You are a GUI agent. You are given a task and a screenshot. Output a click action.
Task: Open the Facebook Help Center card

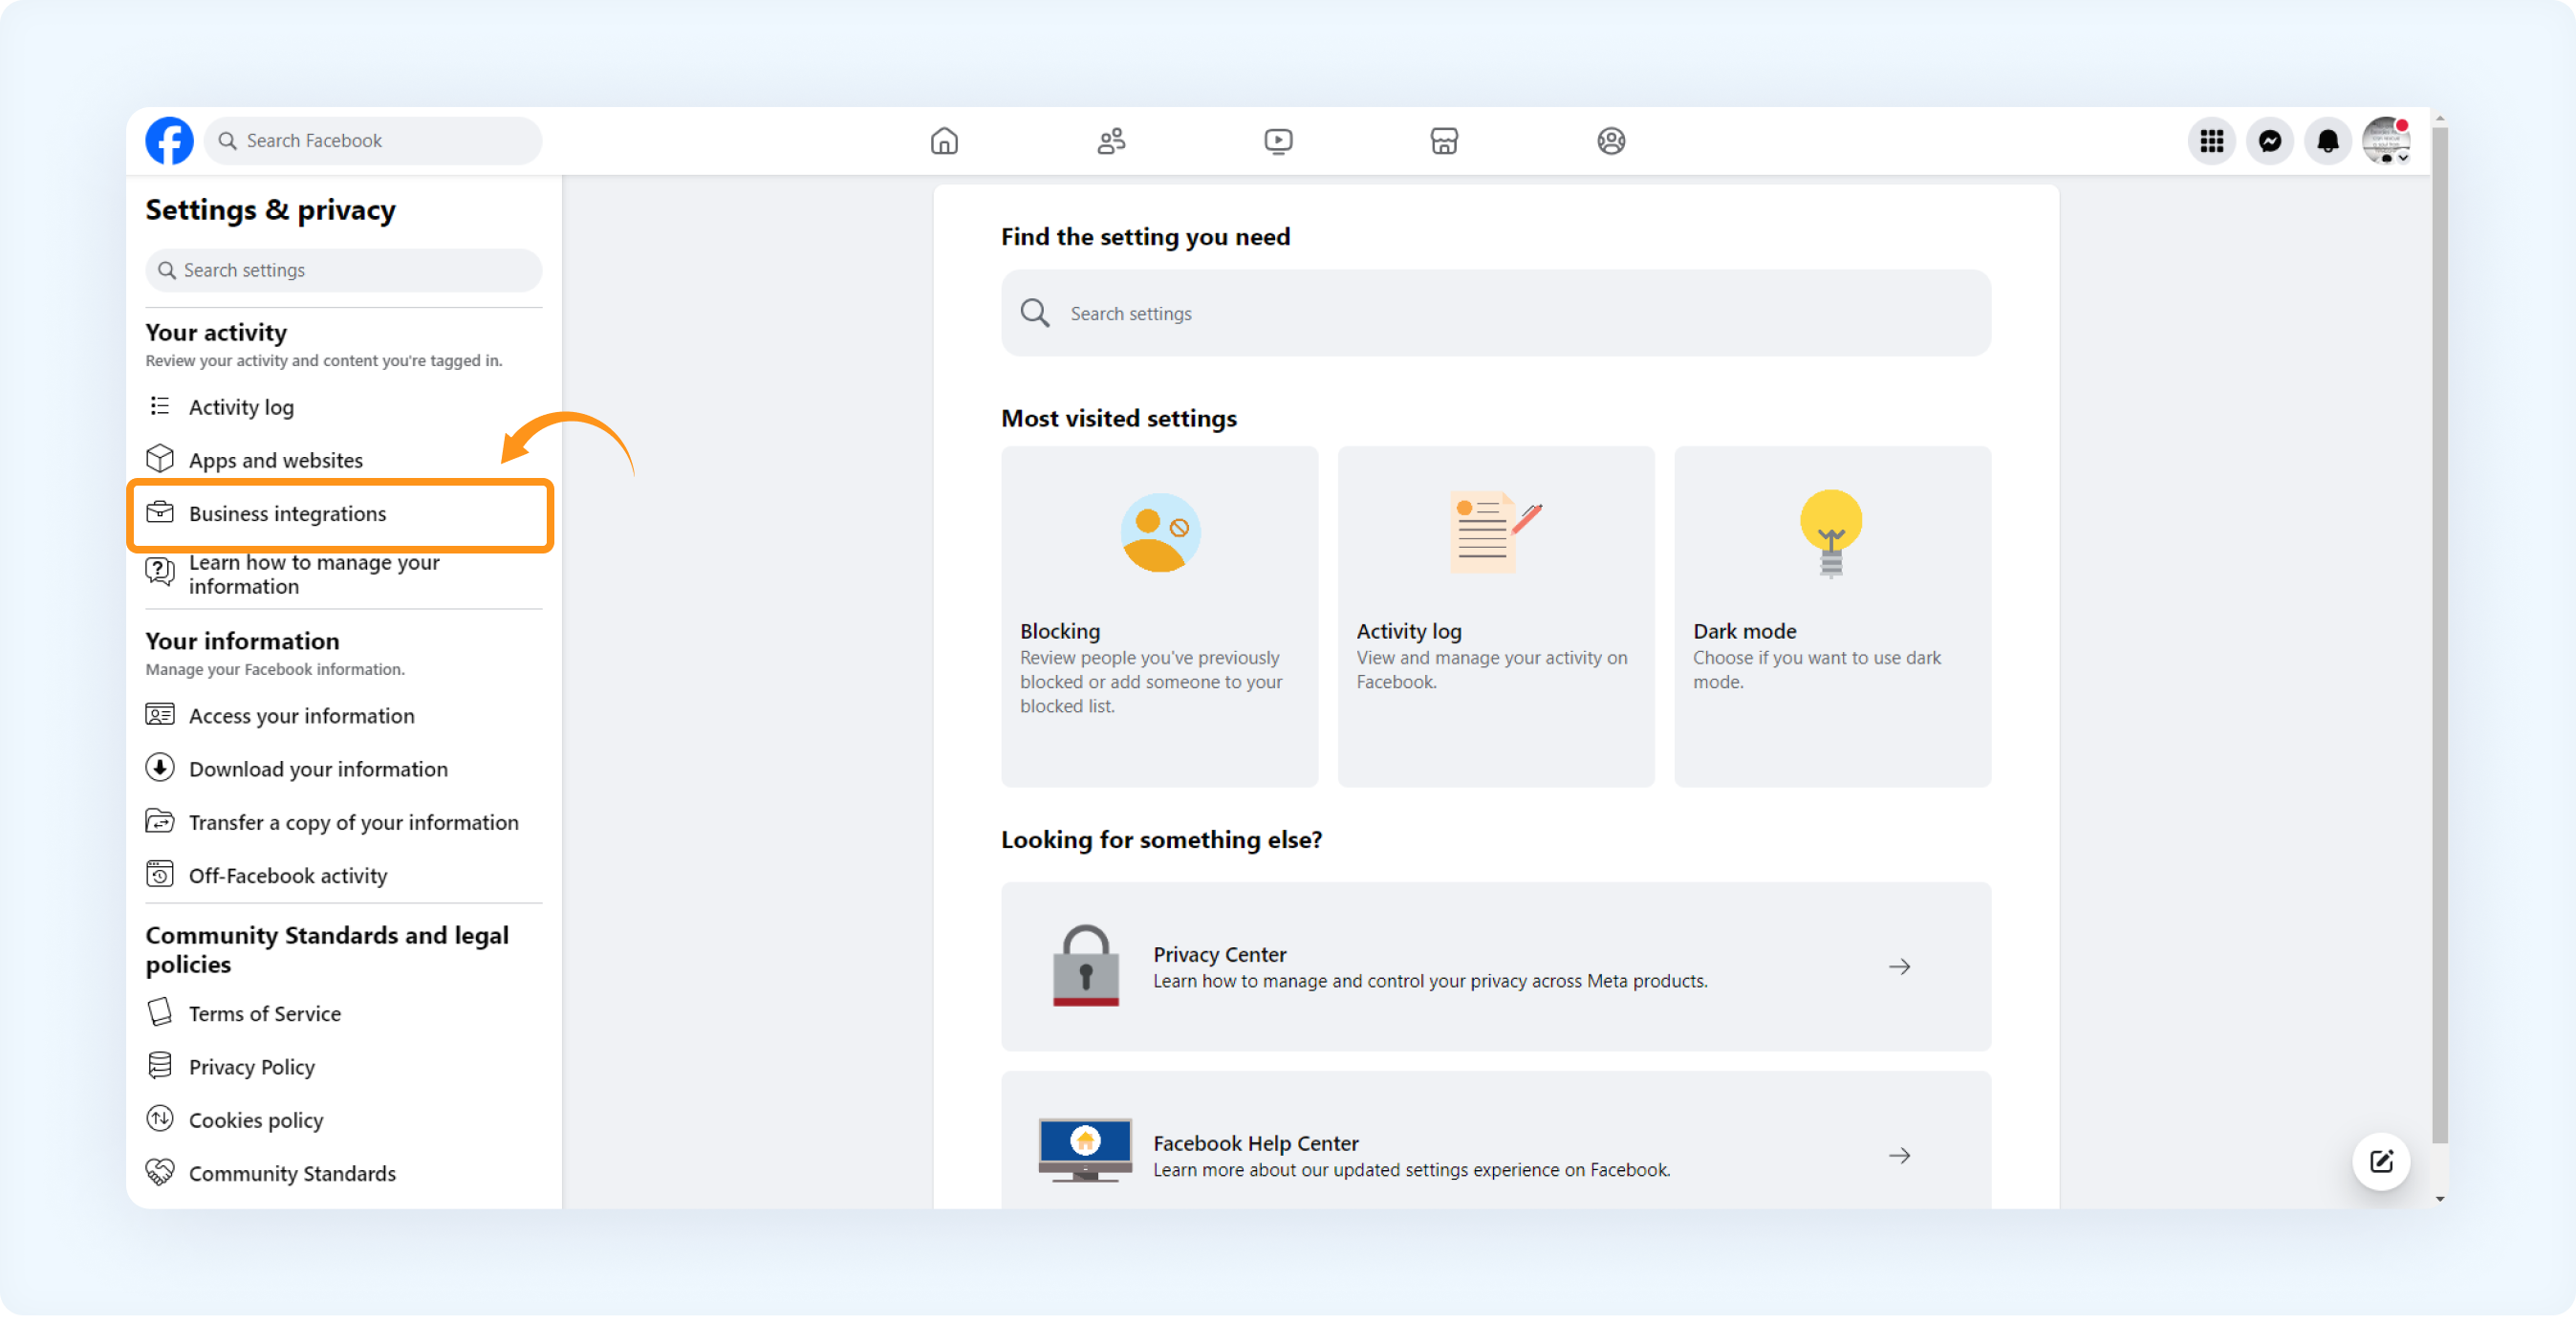tap(1496, 1141)
